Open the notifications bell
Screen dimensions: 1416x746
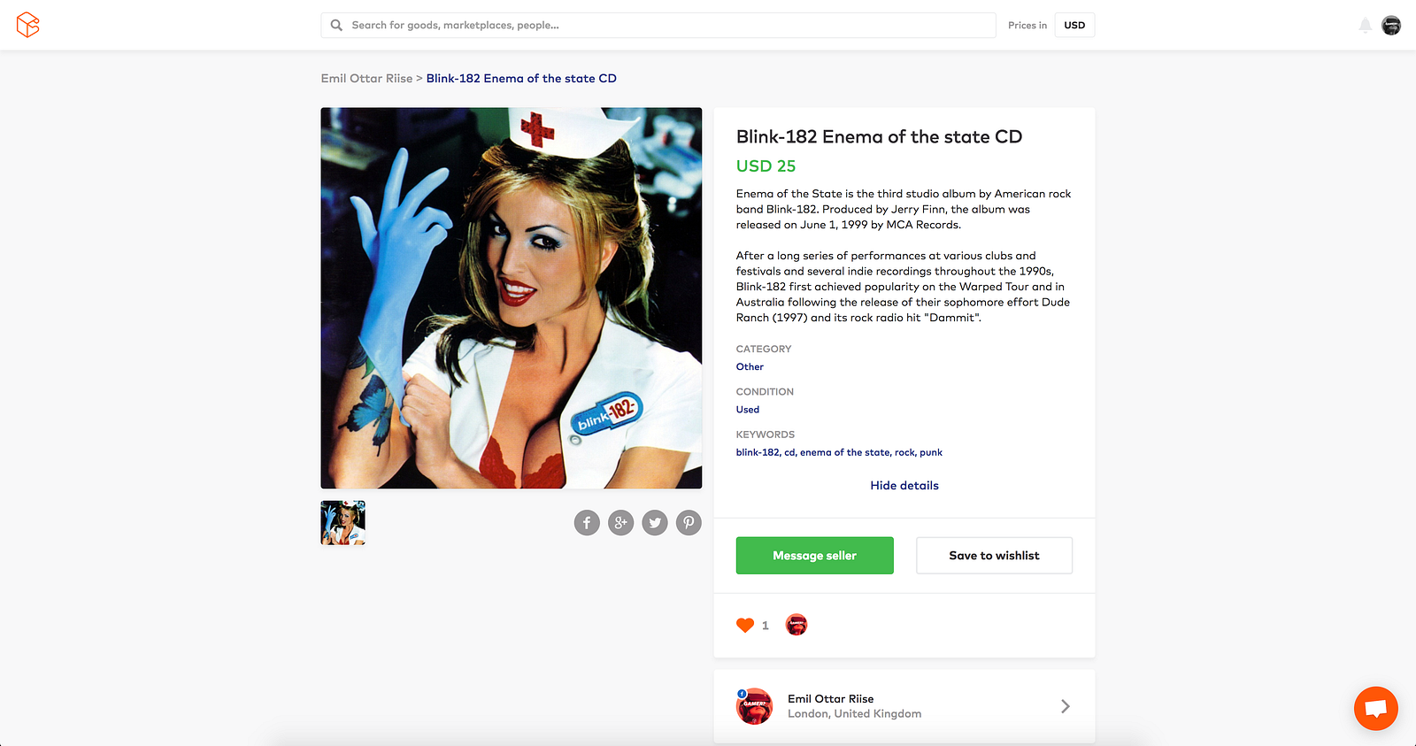click(x=1366, y=26)
